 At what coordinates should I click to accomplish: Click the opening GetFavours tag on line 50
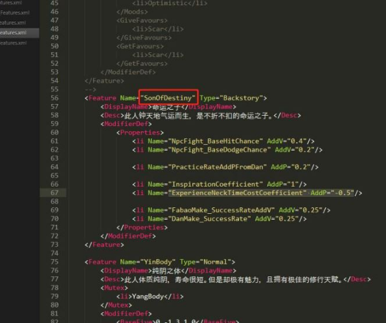tap(140, 46)
